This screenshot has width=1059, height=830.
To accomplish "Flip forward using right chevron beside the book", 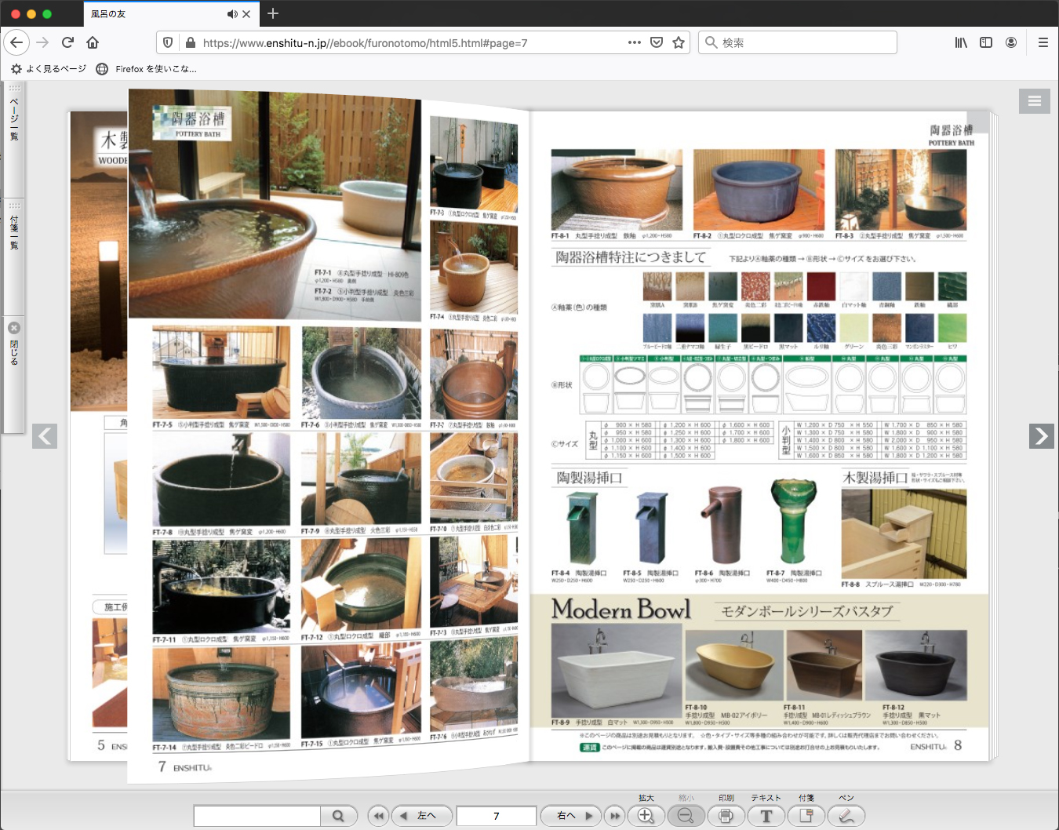I will [1041, 435].
